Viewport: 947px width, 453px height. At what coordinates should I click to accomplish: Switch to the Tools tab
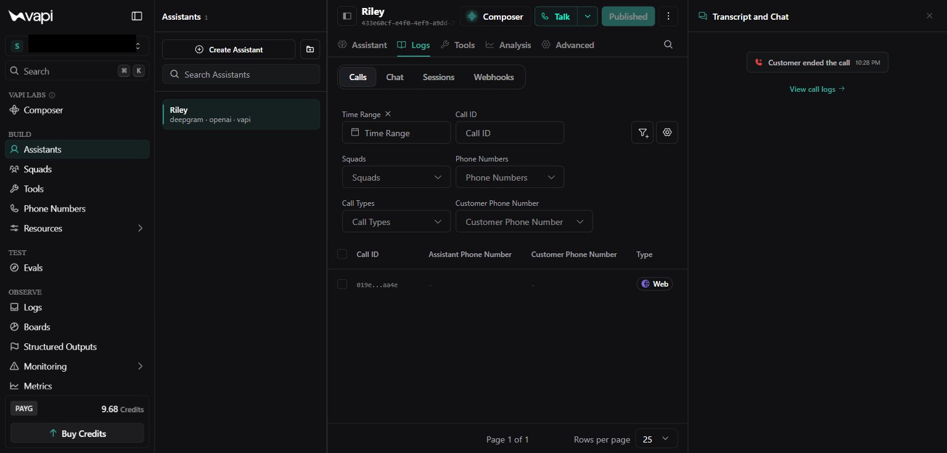point(458,45)
